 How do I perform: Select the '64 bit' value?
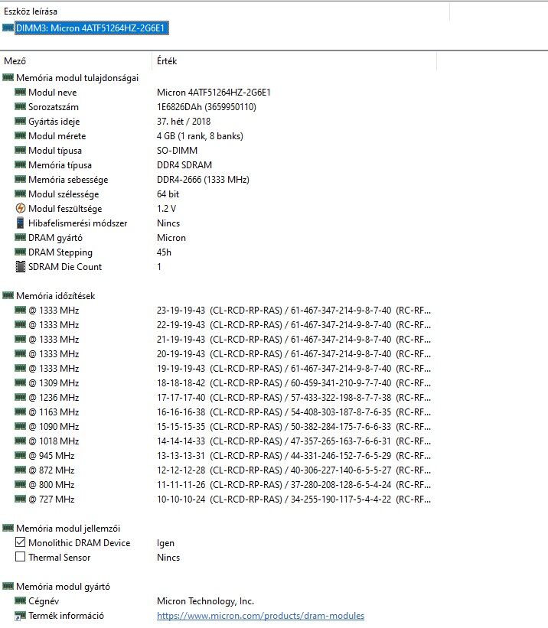[168, 194]
